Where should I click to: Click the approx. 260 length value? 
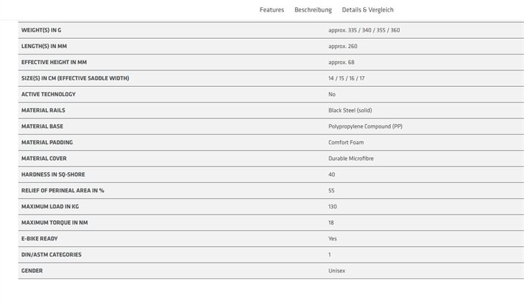pos(342,46)
